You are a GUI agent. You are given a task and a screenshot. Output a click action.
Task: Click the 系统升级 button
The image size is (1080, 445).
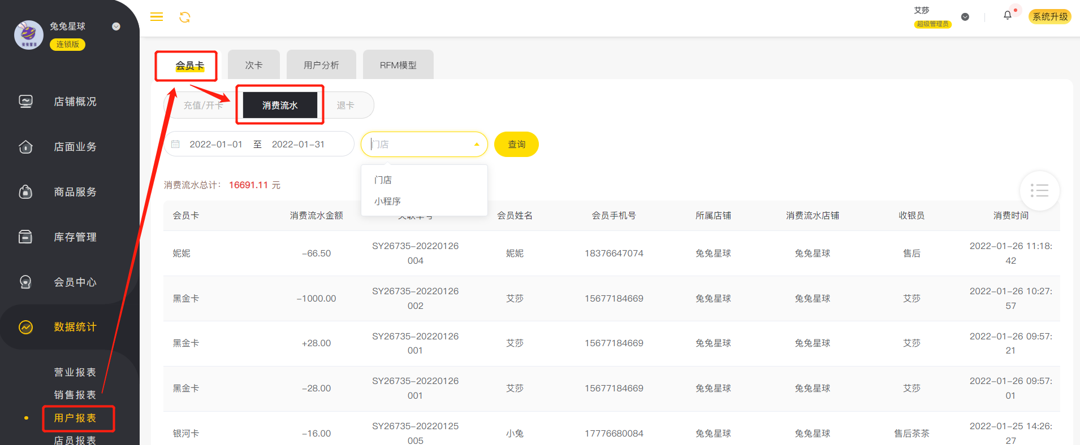click(x=1050, y=16)
